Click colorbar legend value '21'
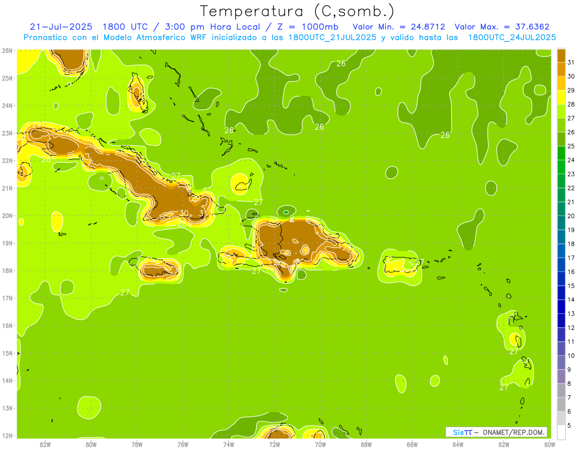The width and height of the screenshot is (584, 451). point(571,202)
